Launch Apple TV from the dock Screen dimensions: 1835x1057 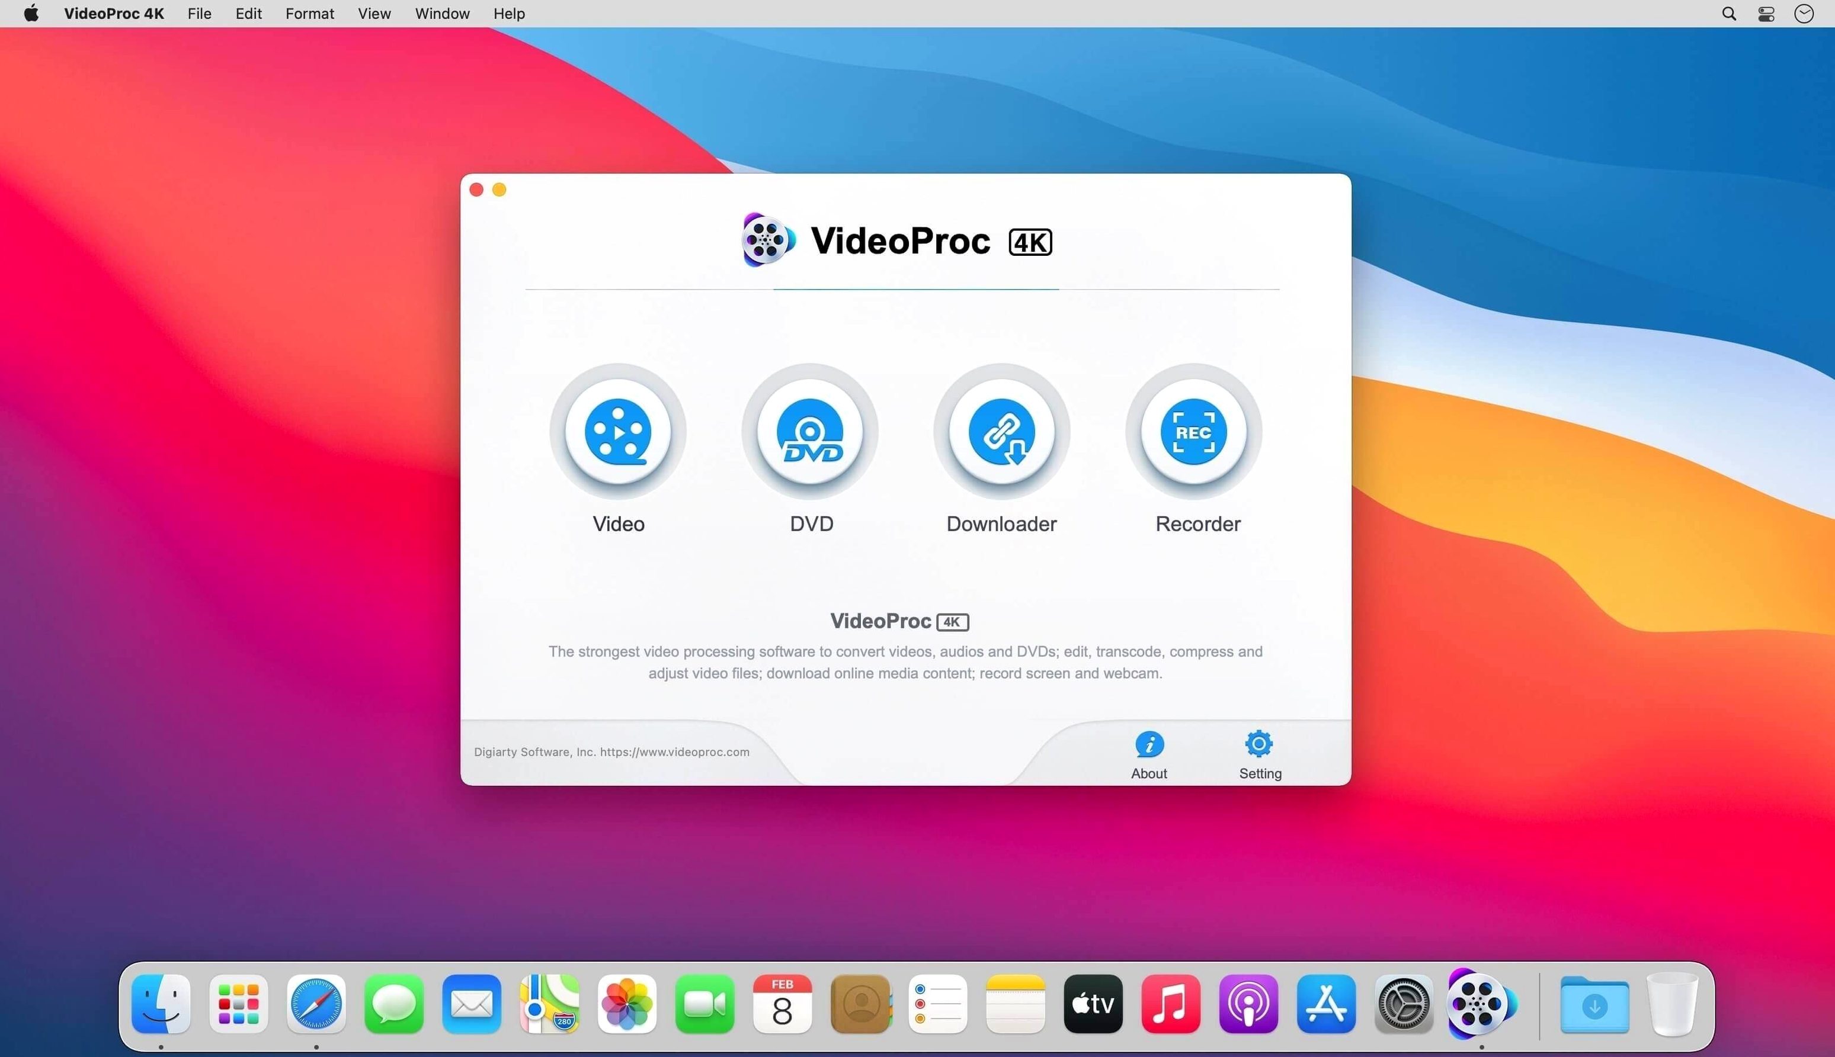(x=1094, y=1004)
